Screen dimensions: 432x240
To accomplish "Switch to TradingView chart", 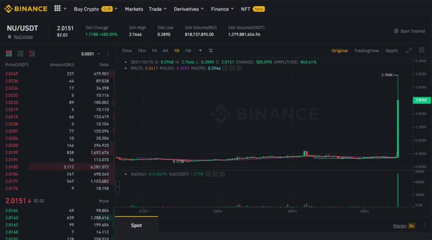I will tap(367, 51).
